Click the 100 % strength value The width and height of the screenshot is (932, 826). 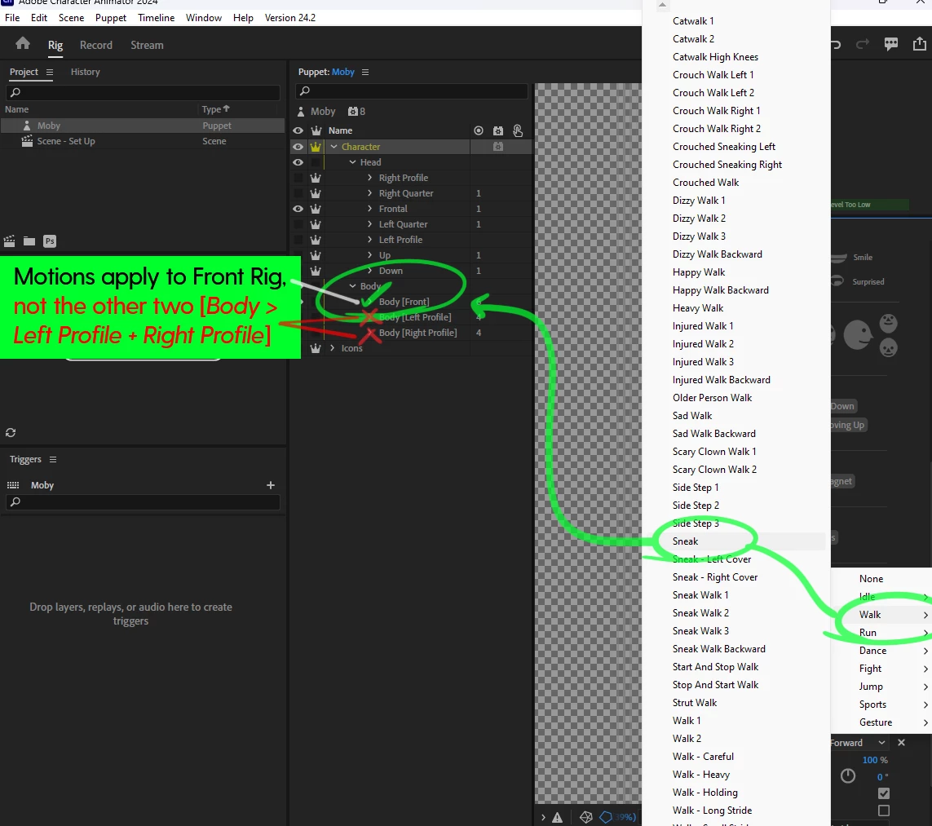pos(874,760)
